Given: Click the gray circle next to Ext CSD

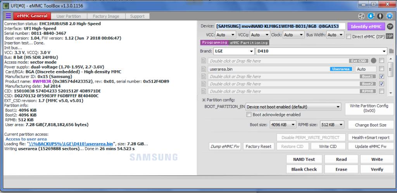Looking at the screenshot, I should coord(373,61).
